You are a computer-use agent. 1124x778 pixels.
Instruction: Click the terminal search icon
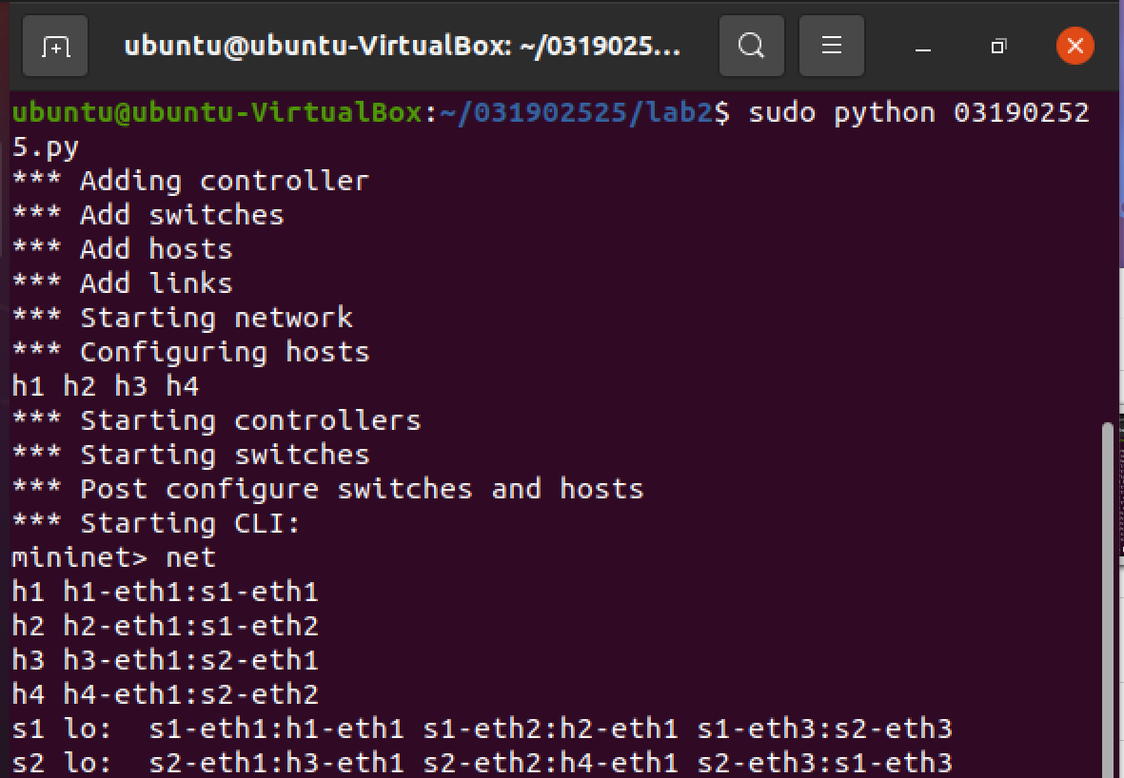tap(751, 46)
